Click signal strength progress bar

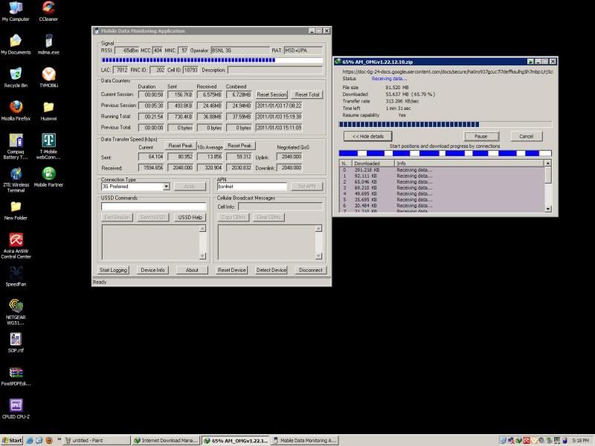point(212,60)
